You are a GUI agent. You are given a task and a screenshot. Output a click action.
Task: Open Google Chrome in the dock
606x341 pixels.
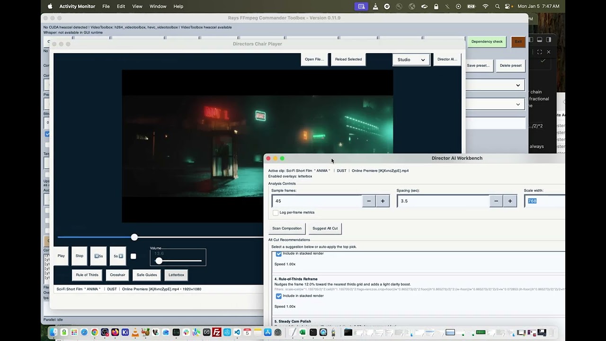(x=95, y=332)
